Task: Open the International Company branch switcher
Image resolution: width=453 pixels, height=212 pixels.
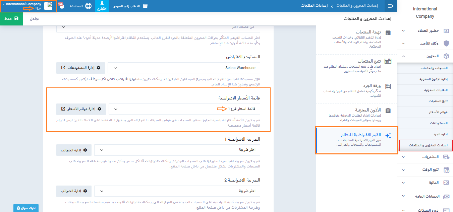Action: (x=29, y=6)
